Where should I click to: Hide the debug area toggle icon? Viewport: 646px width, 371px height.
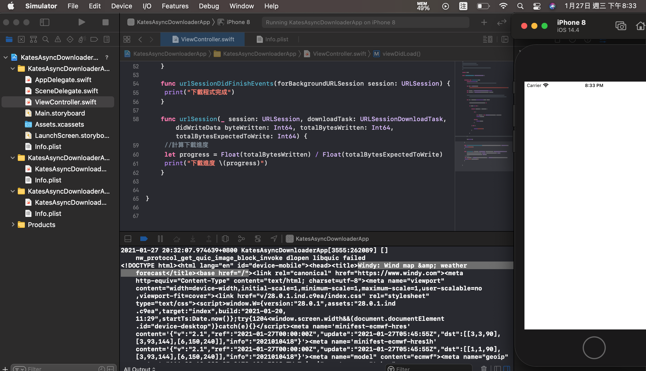click(x=128, y=239)
